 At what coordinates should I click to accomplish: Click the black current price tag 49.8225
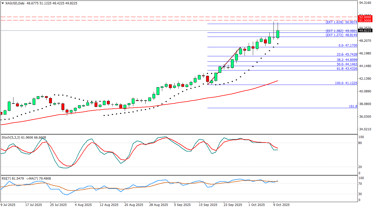click(365, 30)
